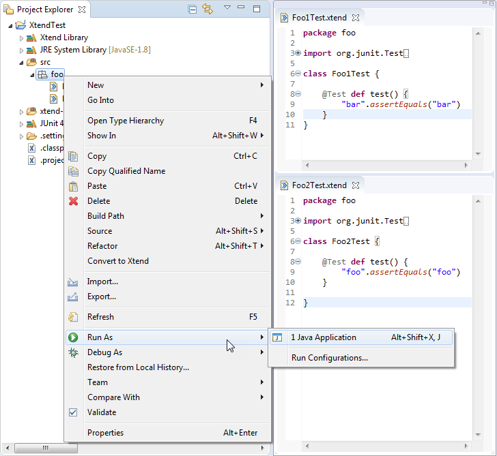497x456 pixels.
Task: Click the Debug As bug icon
Action: 73,352
